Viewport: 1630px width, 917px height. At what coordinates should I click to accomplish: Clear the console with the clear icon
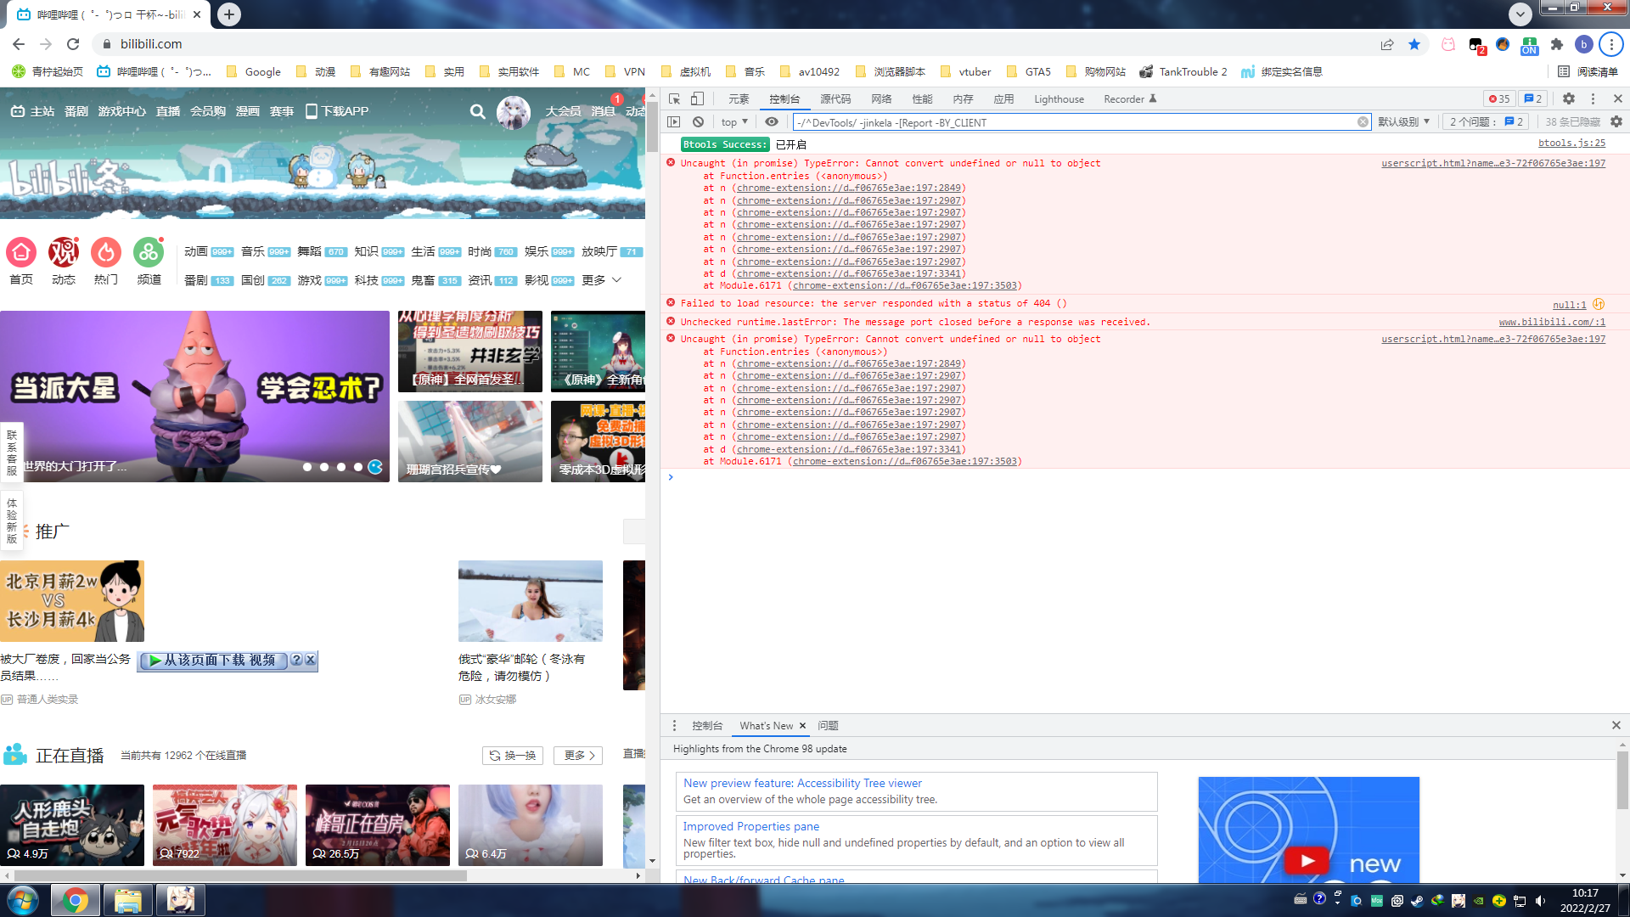tap(698, 122)
